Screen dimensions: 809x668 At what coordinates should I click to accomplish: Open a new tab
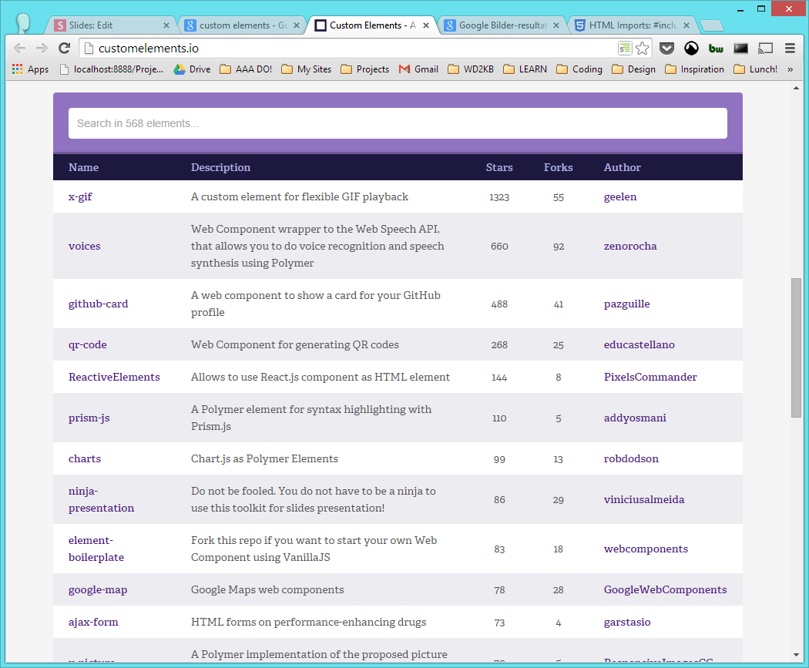pyautogui.click(x=712, y=25)
